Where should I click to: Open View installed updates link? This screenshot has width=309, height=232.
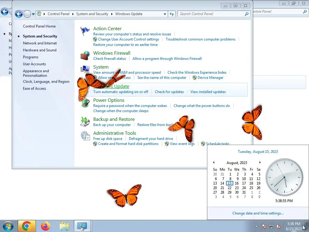pos(208,92)
